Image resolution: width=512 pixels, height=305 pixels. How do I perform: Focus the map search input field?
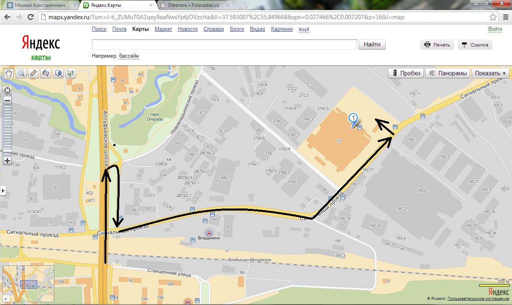(x=224, y=44)
